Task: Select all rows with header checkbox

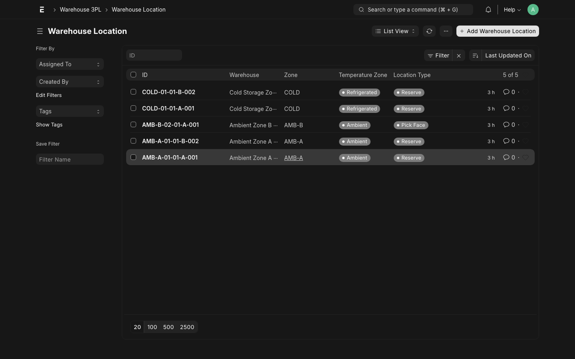Action: point(133,75)
